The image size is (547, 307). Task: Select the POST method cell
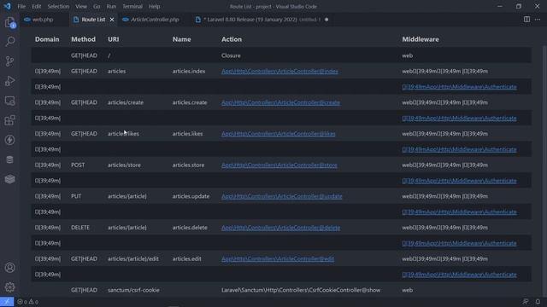click(78, 165)
